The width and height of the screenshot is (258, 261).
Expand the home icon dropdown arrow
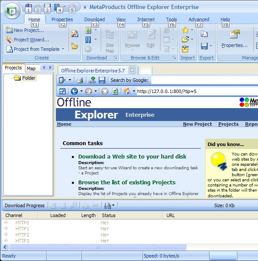134,91
